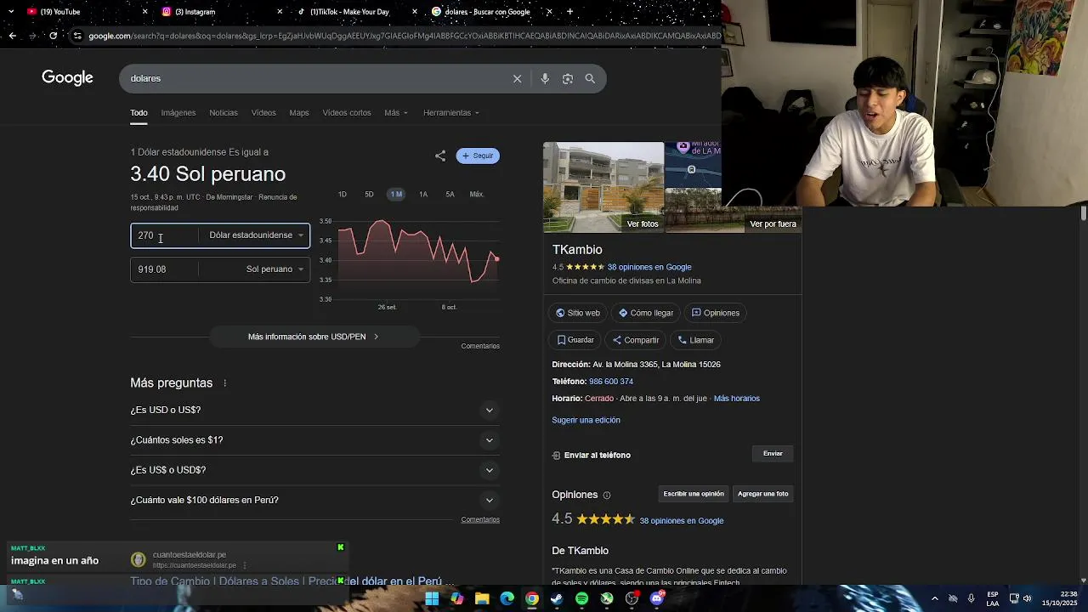Screen dimensions: 1088x612
Task: Open the source currency Dólar estadounidense dropdown
Action: tap(256, 235)
